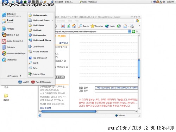Click scroll up arrow in IE page
Image resolution: width=176 pixels, height=132 pixels.
pos(139,35)
